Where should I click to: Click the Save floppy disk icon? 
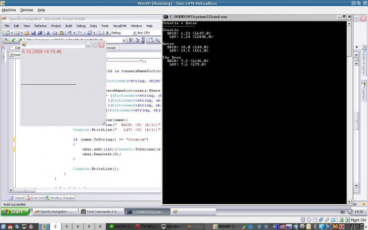(x=33, y=33)
